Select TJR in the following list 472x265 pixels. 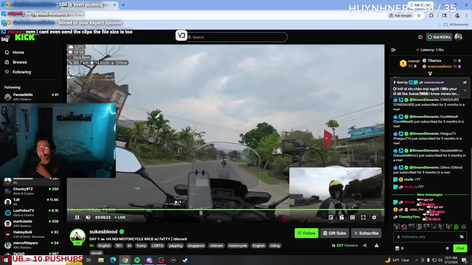(x=31, y=202)
